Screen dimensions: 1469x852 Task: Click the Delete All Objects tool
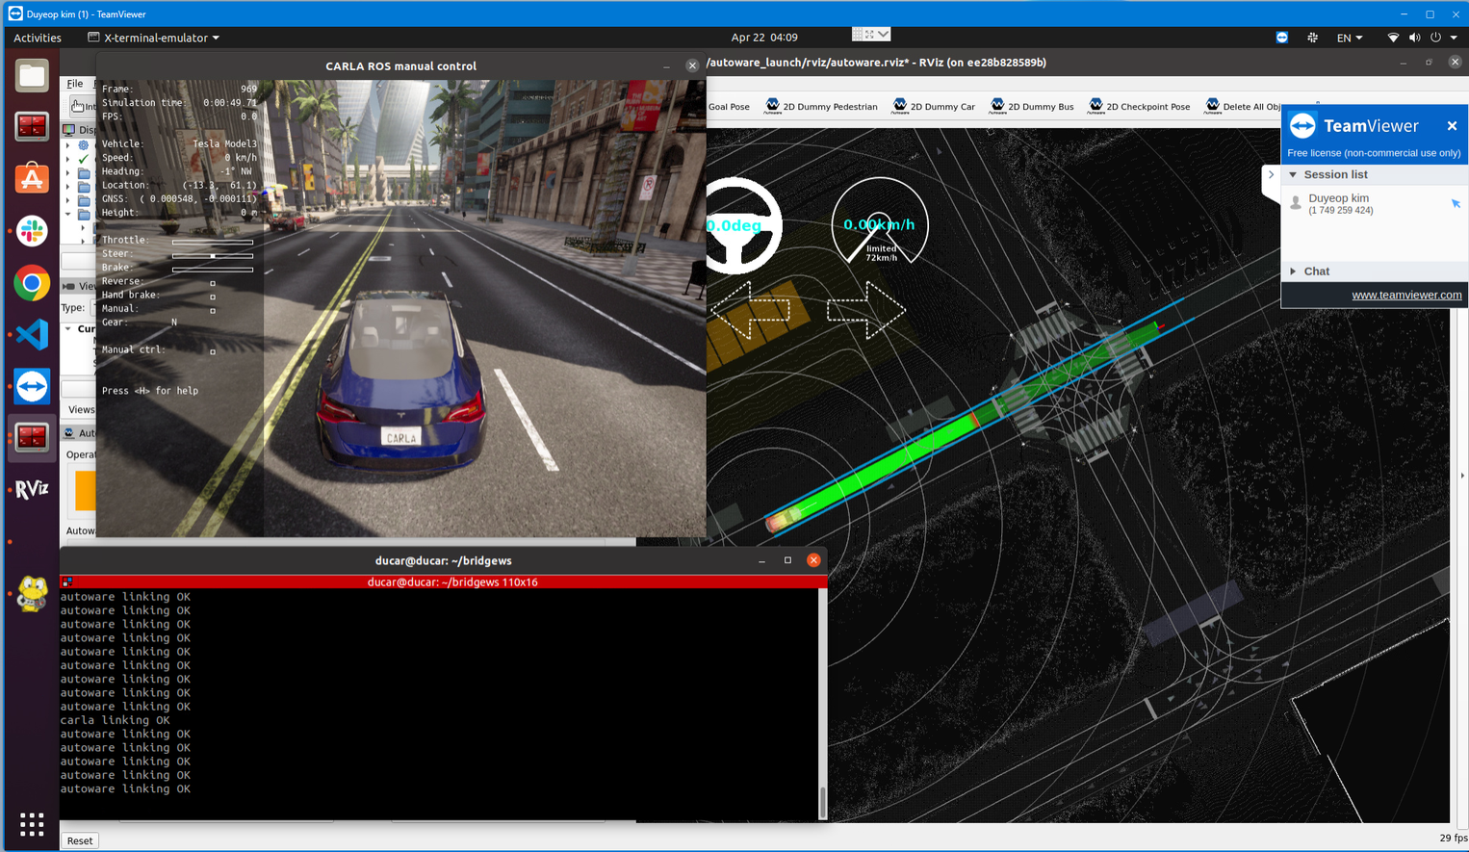click(x=1243, y=106)
